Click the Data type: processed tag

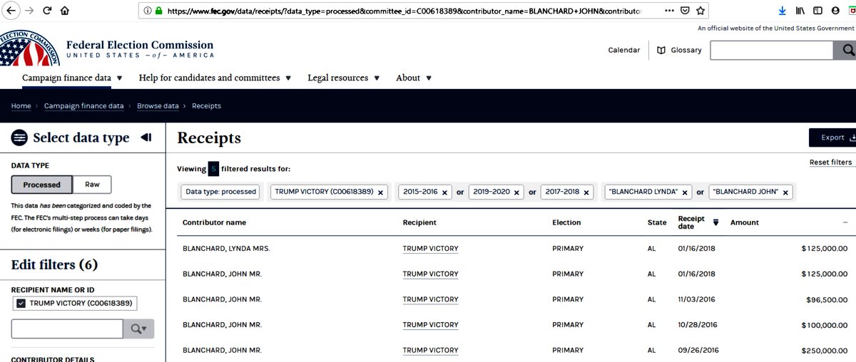pyautogui.click(x=220, y=192)
